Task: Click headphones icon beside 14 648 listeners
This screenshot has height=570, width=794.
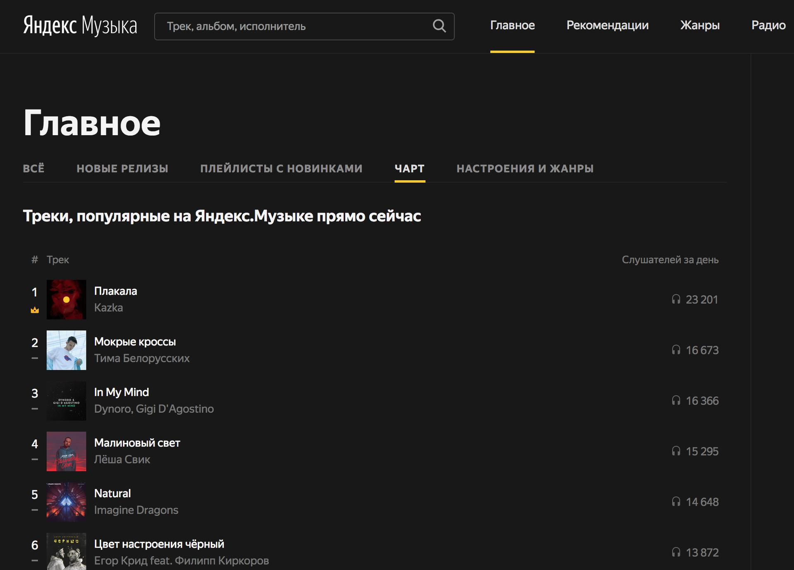Action: pyautogui.click(x=676, y=502)
